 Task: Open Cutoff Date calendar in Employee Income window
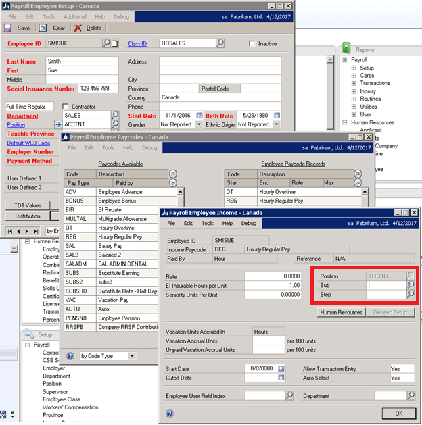(281, 378)
